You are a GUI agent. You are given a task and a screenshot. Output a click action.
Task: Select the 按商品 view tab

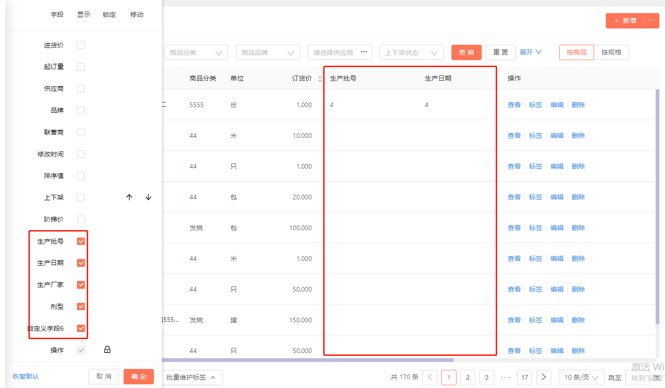(x=577, y=53)
